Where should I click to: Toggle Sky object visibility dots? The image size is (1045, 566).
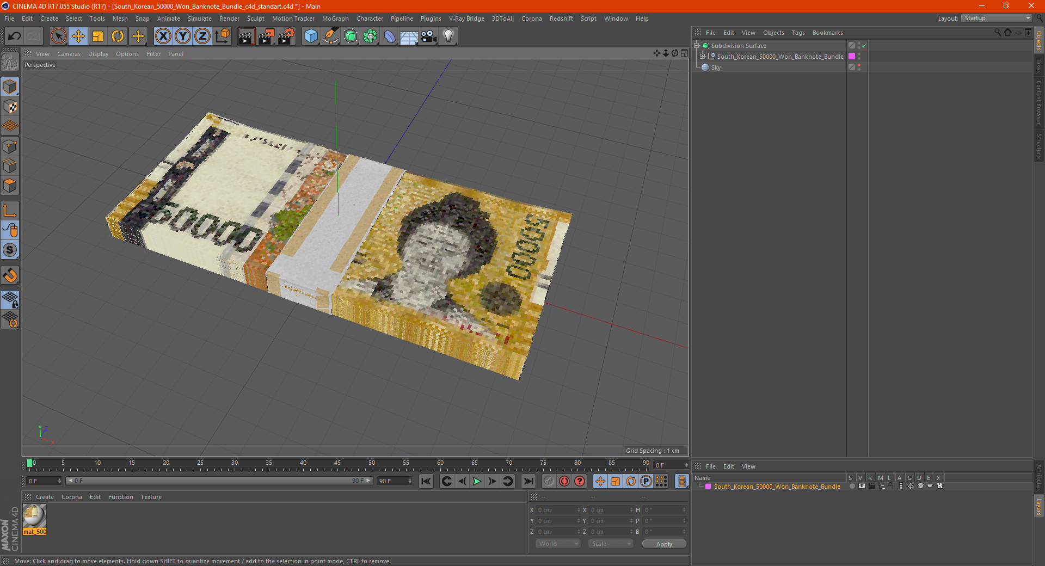859,67
